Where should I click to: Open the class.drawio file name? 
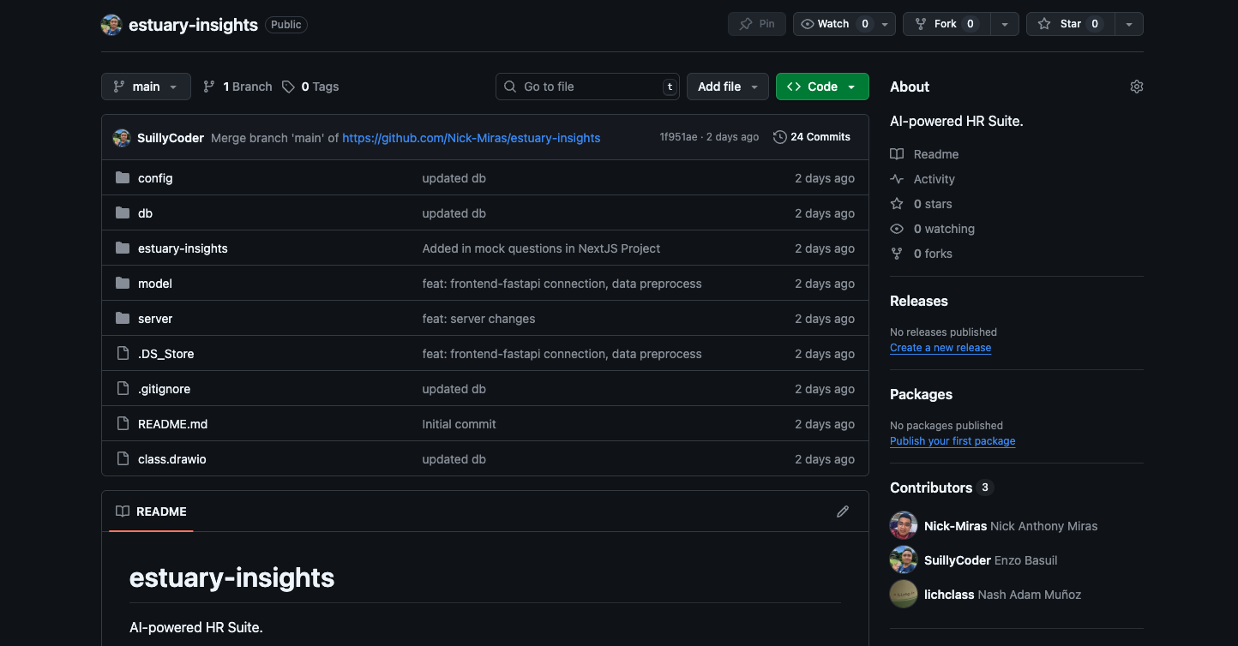172,459
